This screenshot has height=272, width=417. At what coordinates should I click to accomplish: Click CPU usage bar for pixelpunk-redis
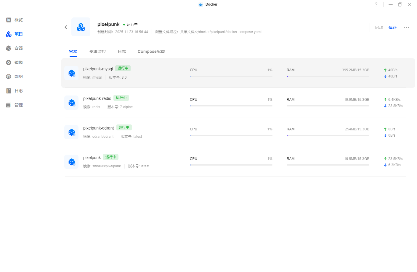coord(231,106)
